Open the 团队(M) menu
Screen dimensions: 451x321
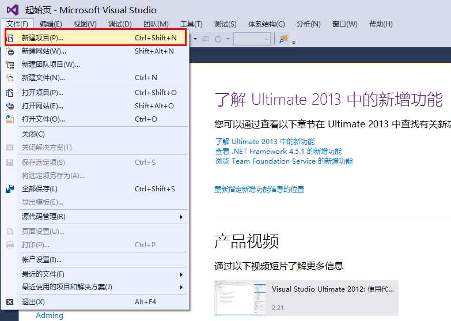coord(156,24)
